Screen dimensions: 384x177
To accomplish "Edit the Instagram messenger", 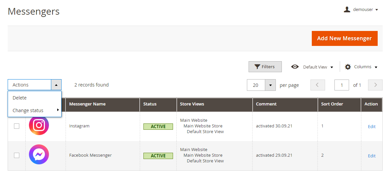I will (371, 126).
